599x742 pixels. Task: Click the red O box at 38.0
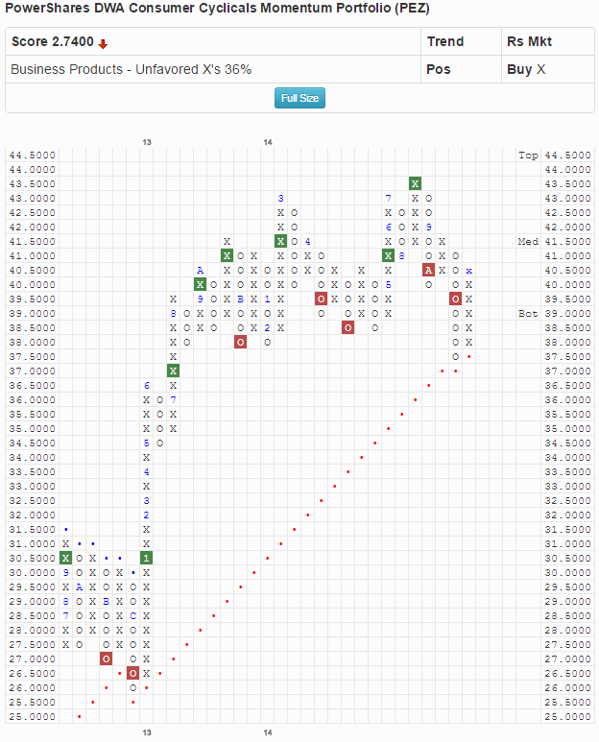pyautogui.click(x=240, y=342)
